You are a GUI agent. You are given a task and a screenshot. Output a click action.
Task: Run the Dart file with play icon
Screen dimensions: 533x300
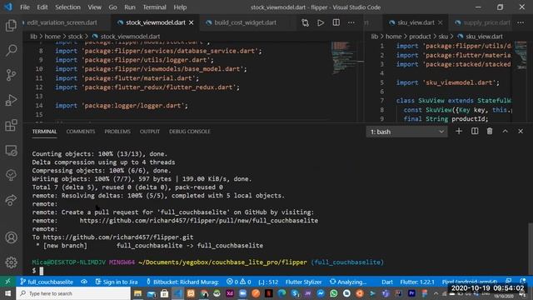click(x=321, y=22)
